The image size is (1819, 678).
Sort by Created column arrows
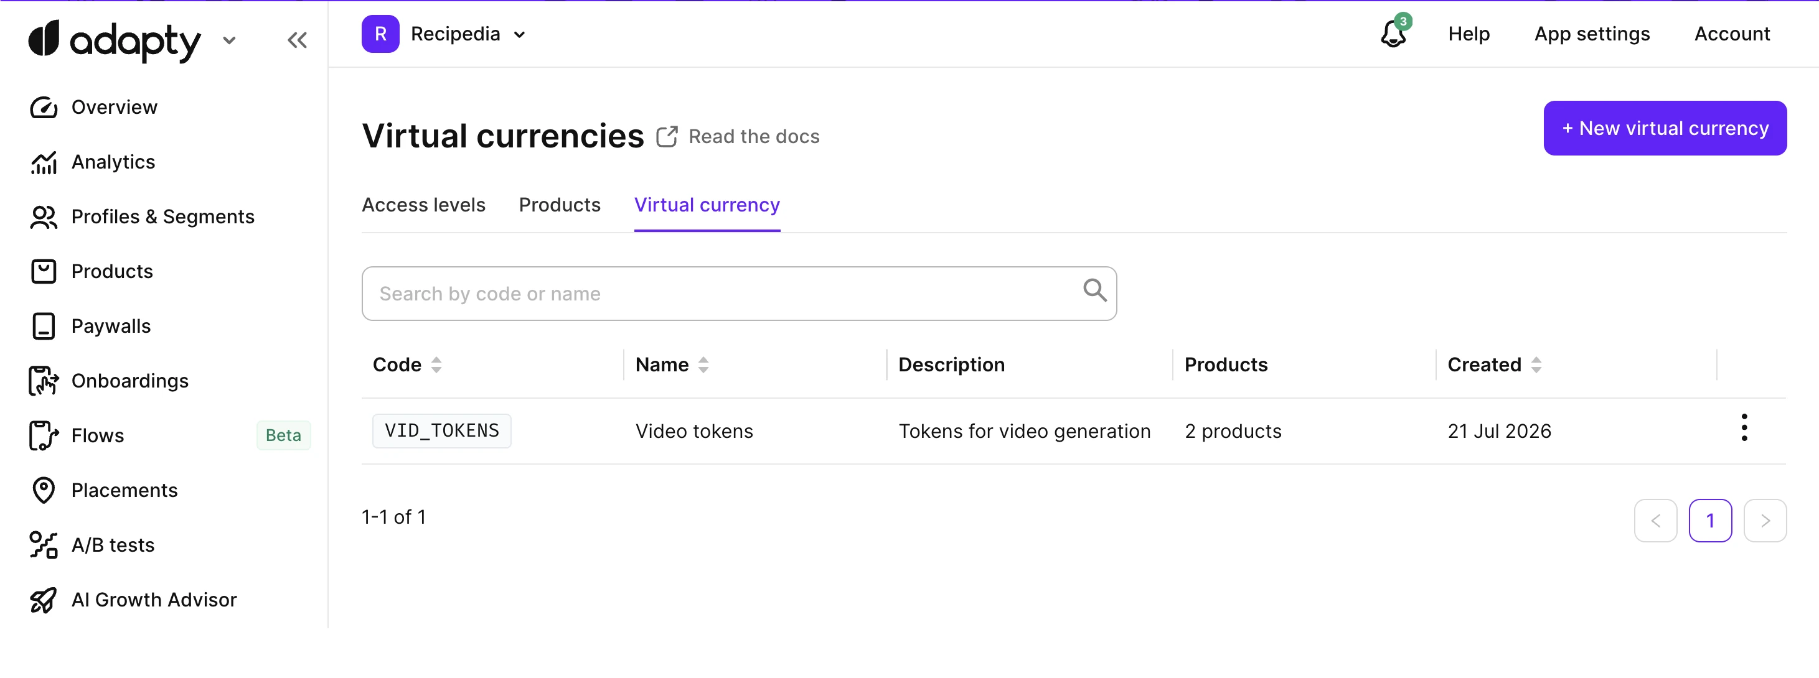[1536, 365]
